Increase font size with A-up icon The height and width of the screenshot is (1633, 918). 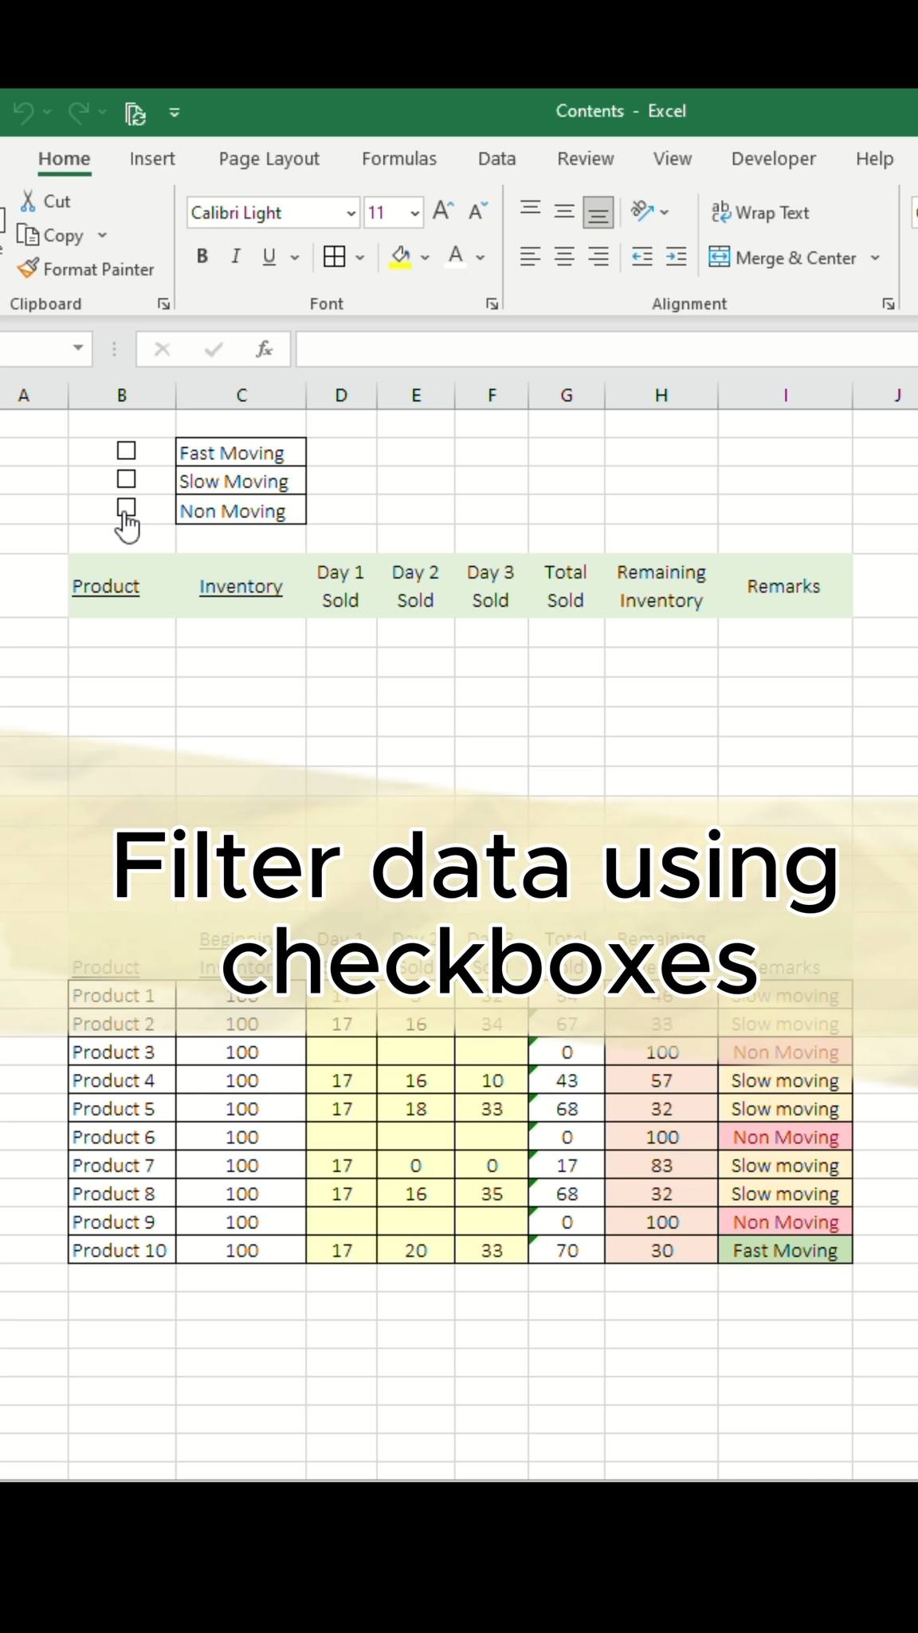click(443, 211)
